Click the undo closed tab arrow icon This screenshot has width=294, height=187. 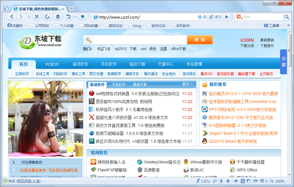click(x=68, y=17)
